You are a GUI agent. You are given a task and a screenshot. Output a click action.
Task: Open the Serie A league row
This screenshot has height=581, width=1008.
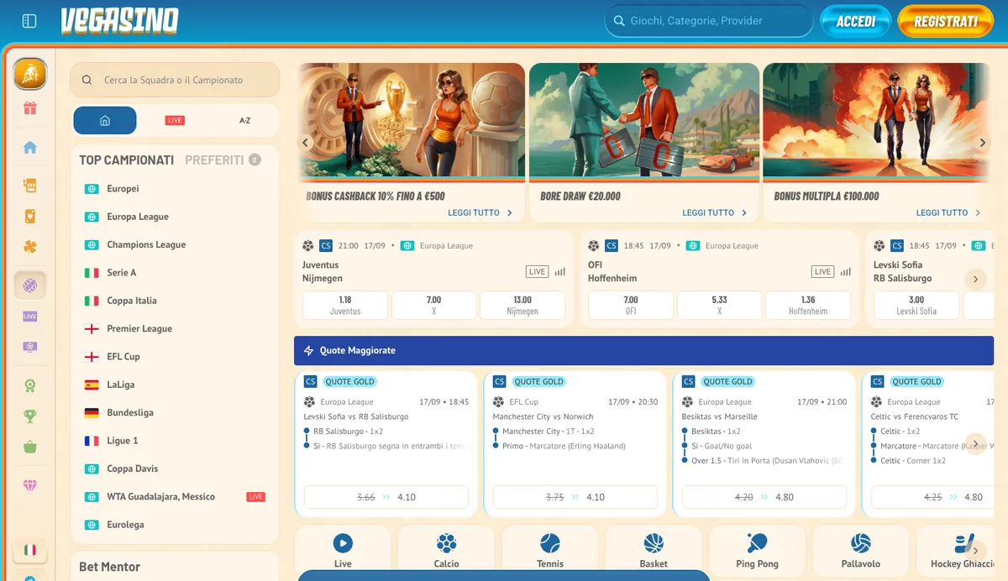click(x=175, y=273)
